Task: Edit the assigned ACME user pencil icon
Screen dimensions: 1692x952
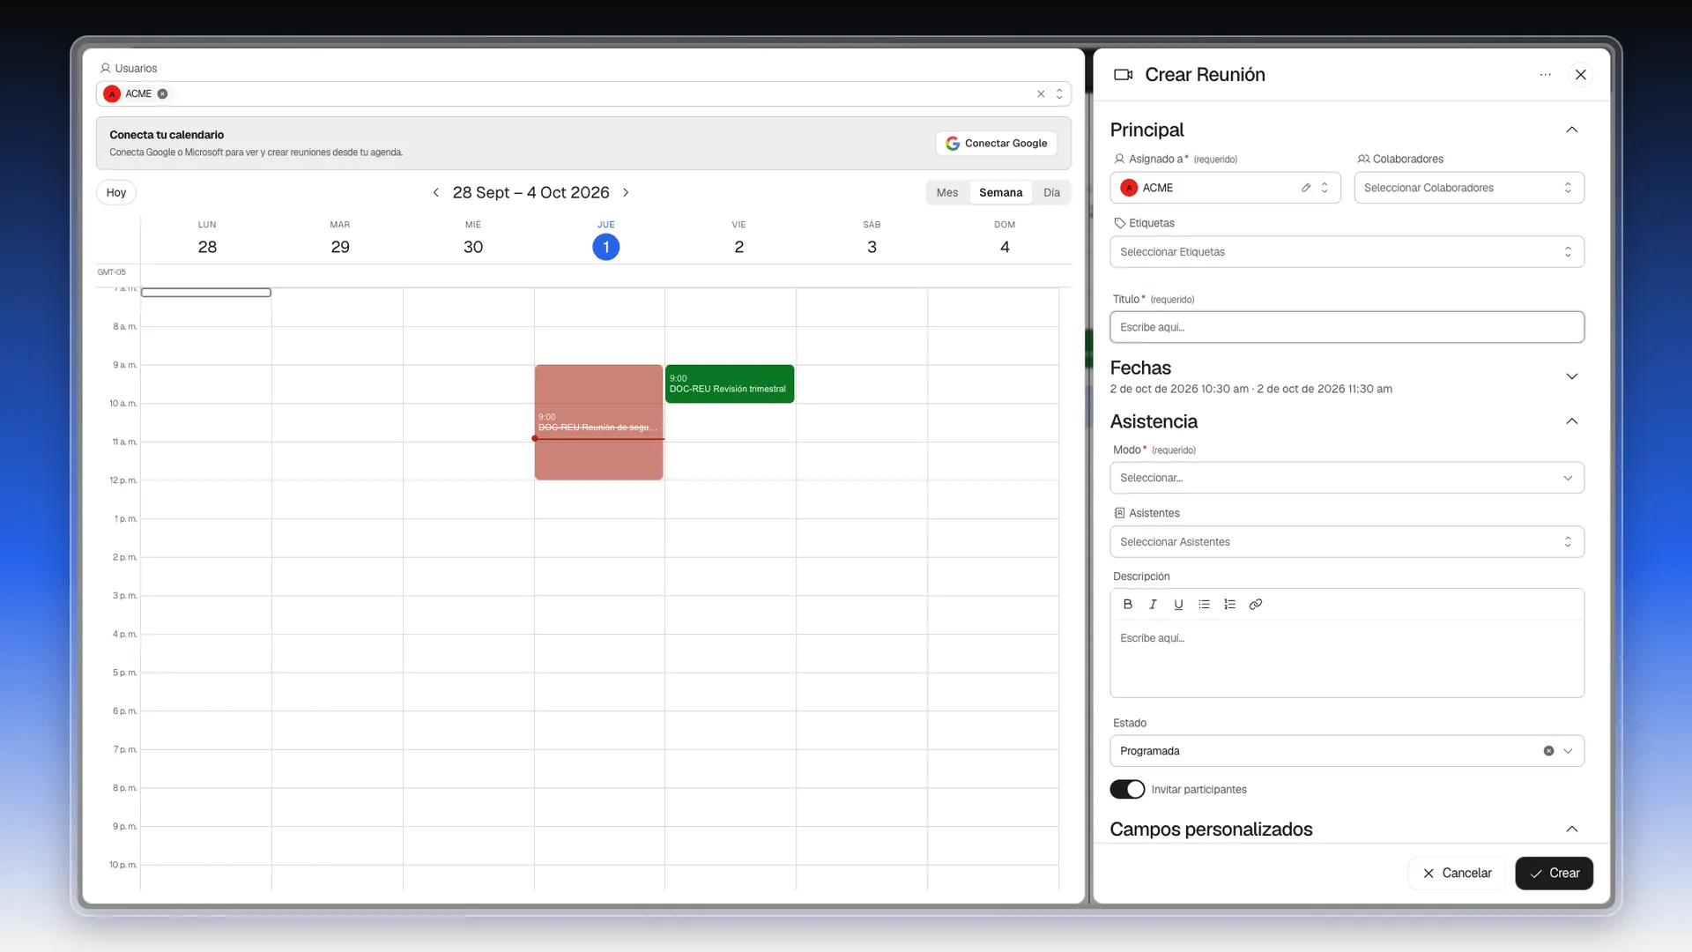Action: (x=1306, y=188)
